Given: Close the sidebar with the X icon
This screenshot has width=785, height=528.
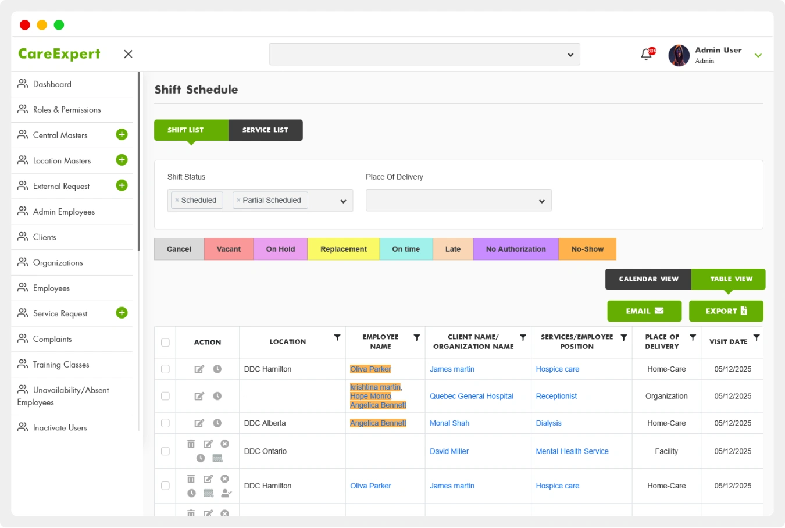Looking at the screenshot, I should point(129,54).
